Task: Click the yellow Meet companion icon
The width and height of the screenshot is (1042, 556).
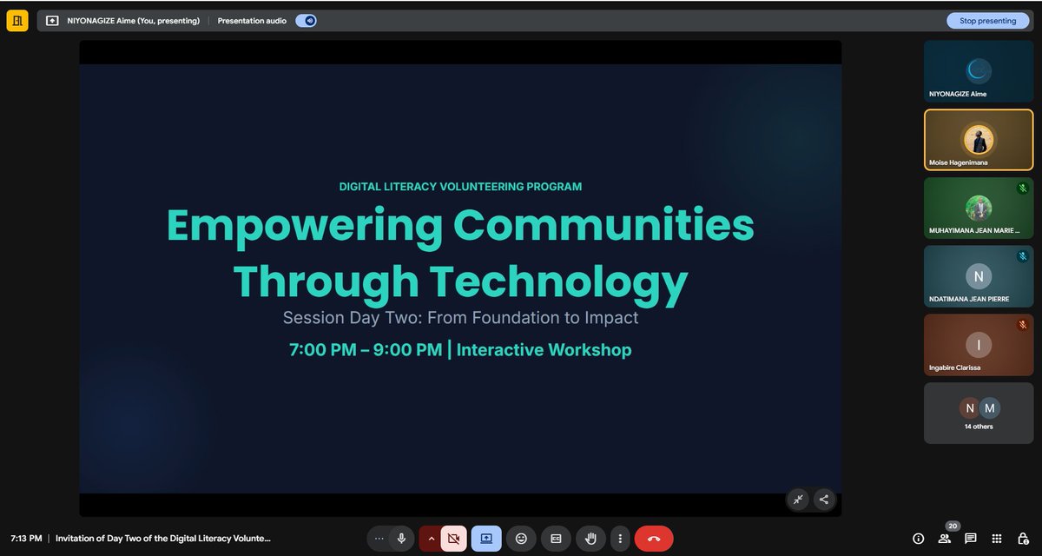Action: (17, 20)
